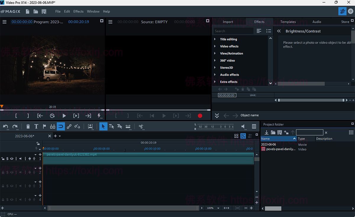Select pexels-pavel-danilyuk video in Project folder
Viewport: 355px width, 217px height.
(x=280, y=149)
